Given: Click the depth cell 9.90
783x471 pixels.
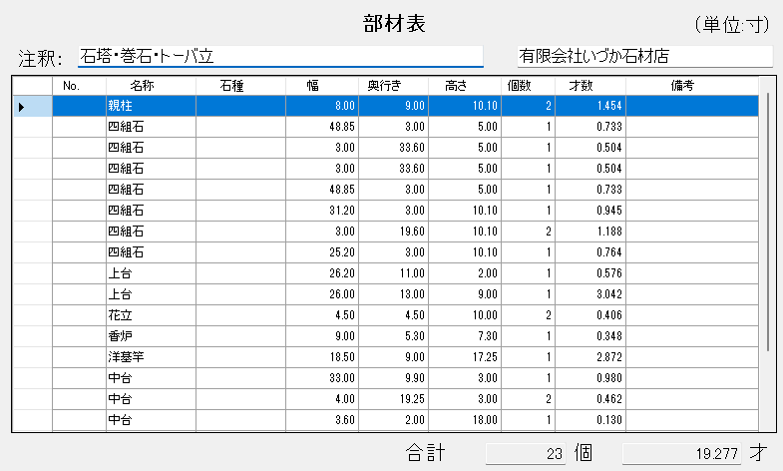Looking at the screenshot, I should [x=394, y=378].
